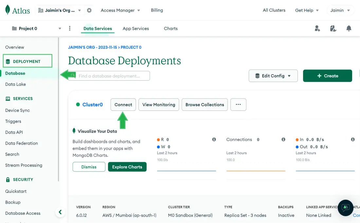360x223 pixels.
Task: Switch to the Charts tab
Action: point(171,28)
